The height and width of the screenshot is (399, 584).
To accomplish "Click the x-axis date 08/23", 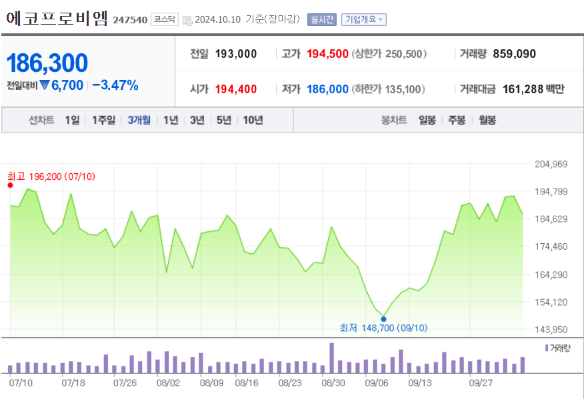I will click(x=290, y=383).
